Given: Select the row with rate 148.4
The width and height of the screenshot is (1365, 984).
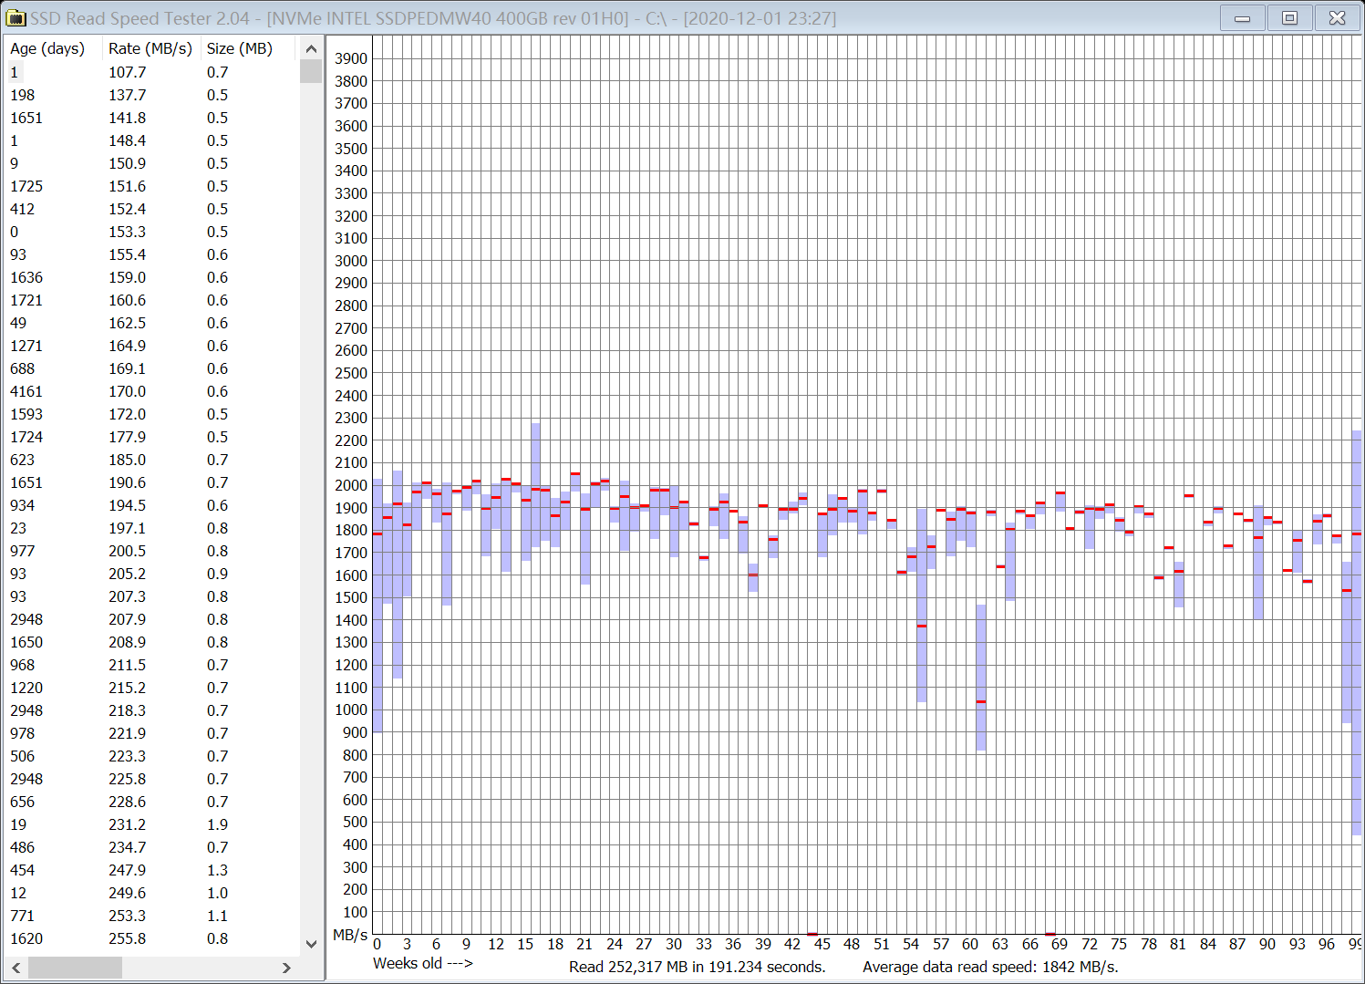Looking at the screenshot, I should click(152, 140).
